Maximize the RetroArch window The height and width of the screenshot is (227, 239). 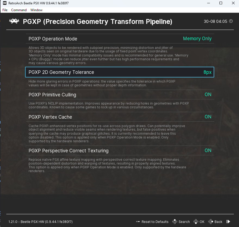pyautogui.click(x=221, y=3)
